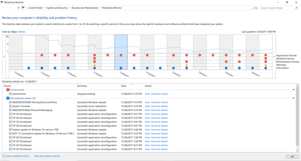Click the Windows failure icon on 12/9/2017
This screenshot has height=161, width=301.
266,58
